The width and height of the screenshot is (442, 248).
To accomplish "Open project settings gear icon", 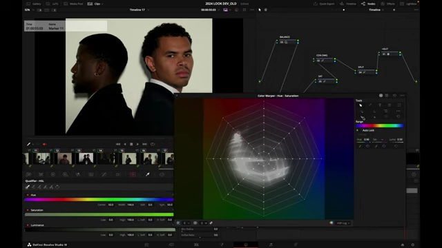I will click(x=413, y=245).
